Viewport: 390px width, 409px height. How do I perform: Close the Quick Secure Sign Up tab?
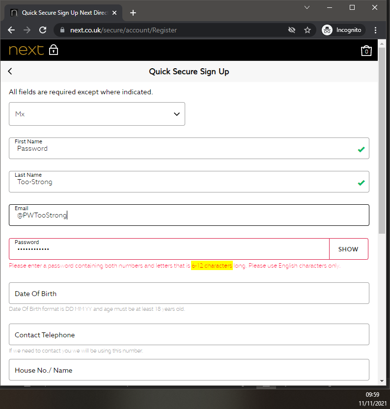point(114,13)
